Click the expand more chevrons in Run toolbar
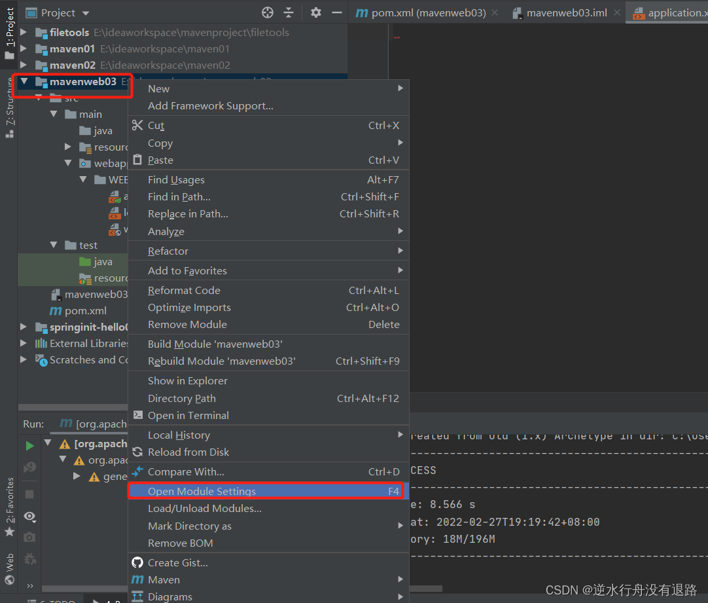The image size is (708, 603). [x=30, y=586]
